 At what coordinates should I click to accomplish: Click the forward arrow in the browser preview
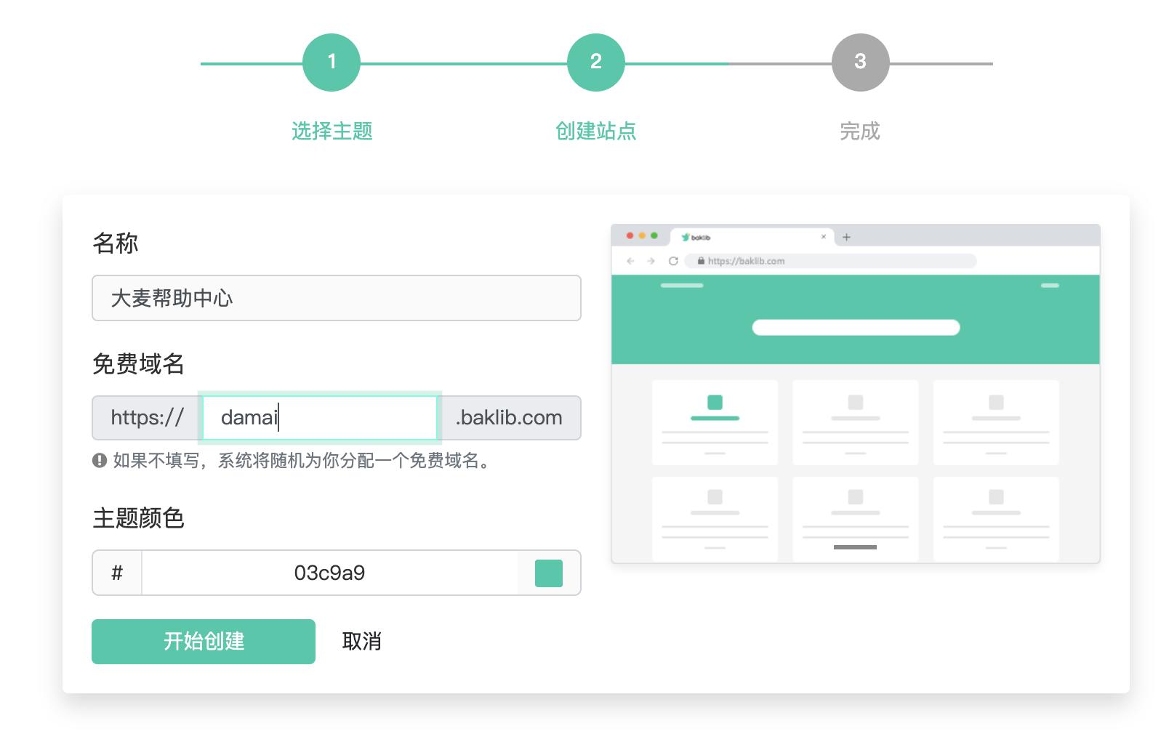[x=649, y=261]
